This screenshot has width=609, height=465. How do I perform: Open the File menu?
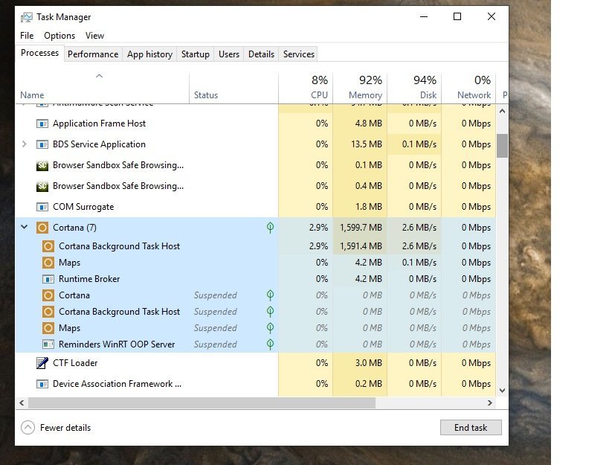[27, 36]
